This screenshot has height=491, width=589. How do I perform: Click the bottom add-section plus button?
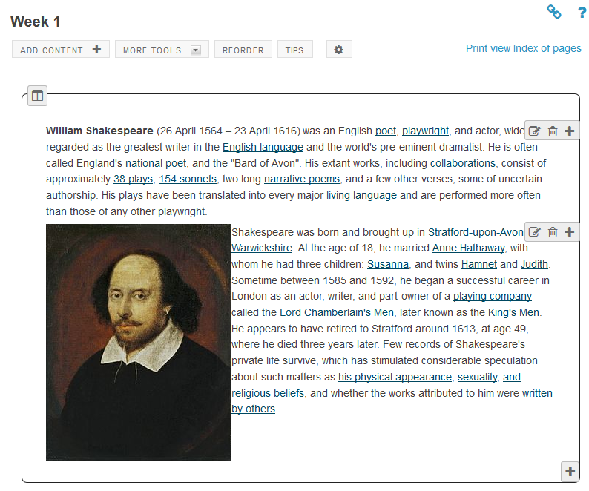coord(570,472)
